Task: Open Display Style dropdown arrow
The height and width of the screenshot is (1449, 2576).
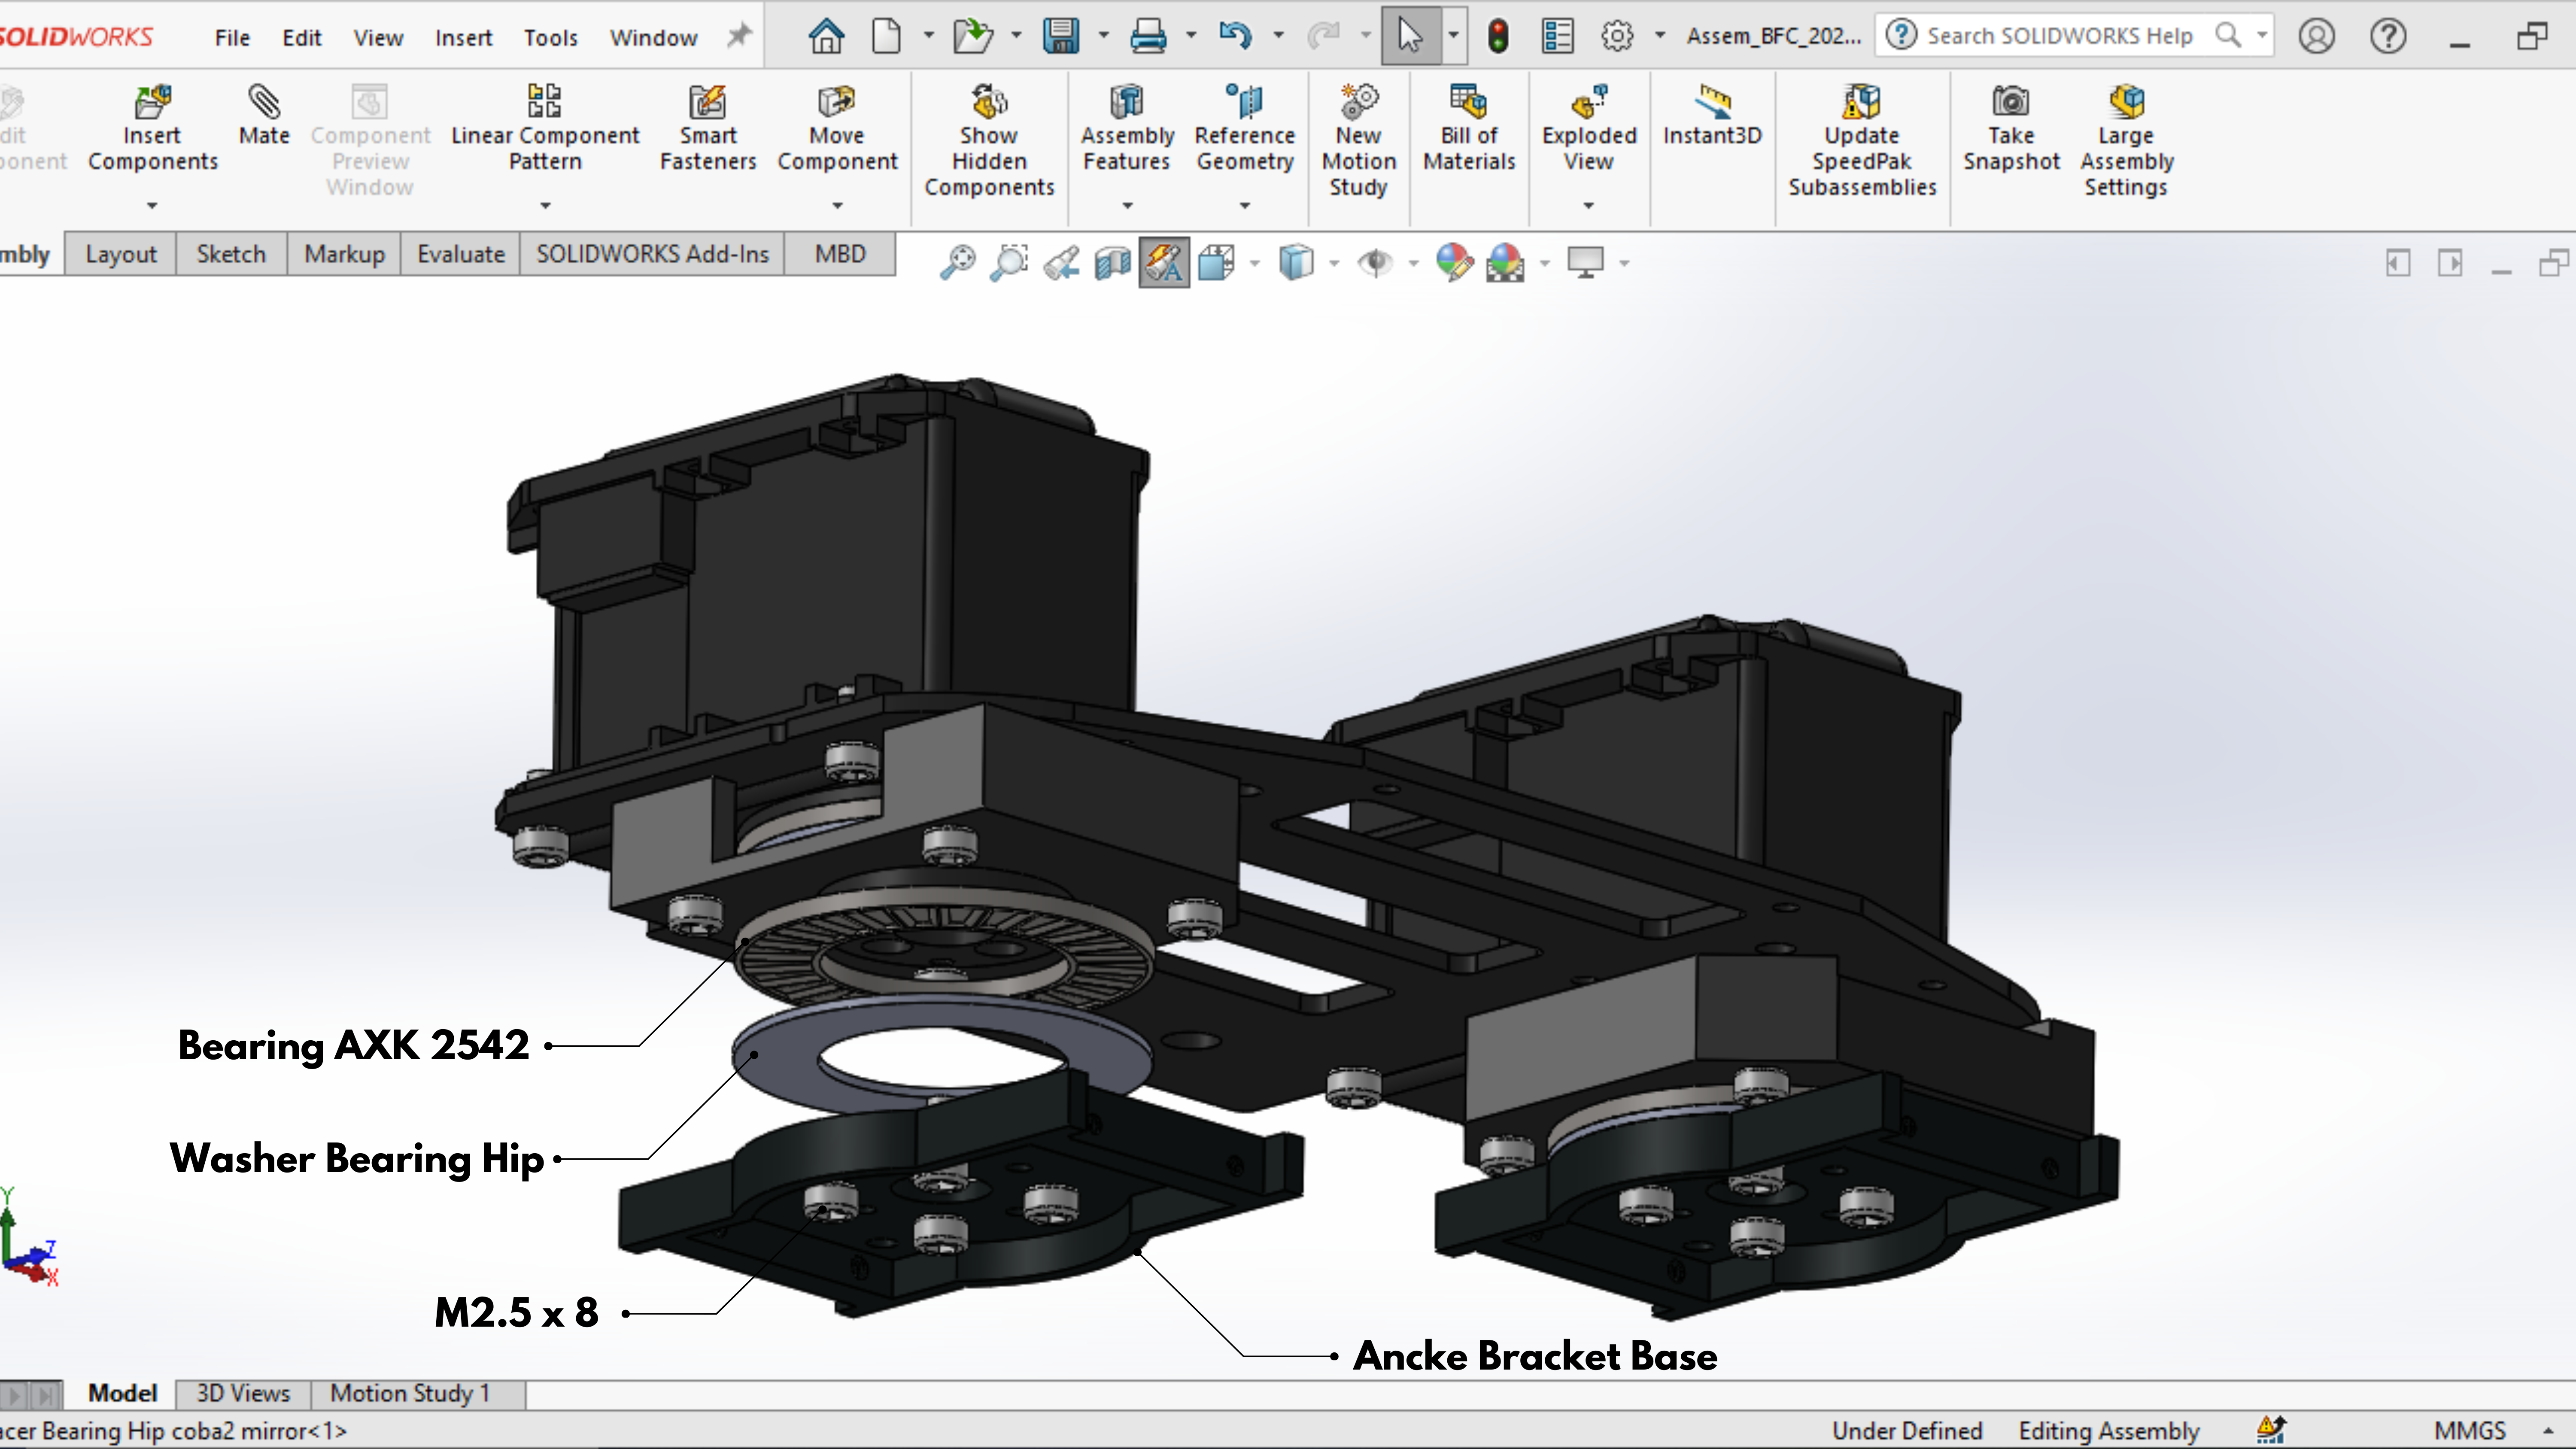Action: pyautogui.click(x=1334, y=264)
